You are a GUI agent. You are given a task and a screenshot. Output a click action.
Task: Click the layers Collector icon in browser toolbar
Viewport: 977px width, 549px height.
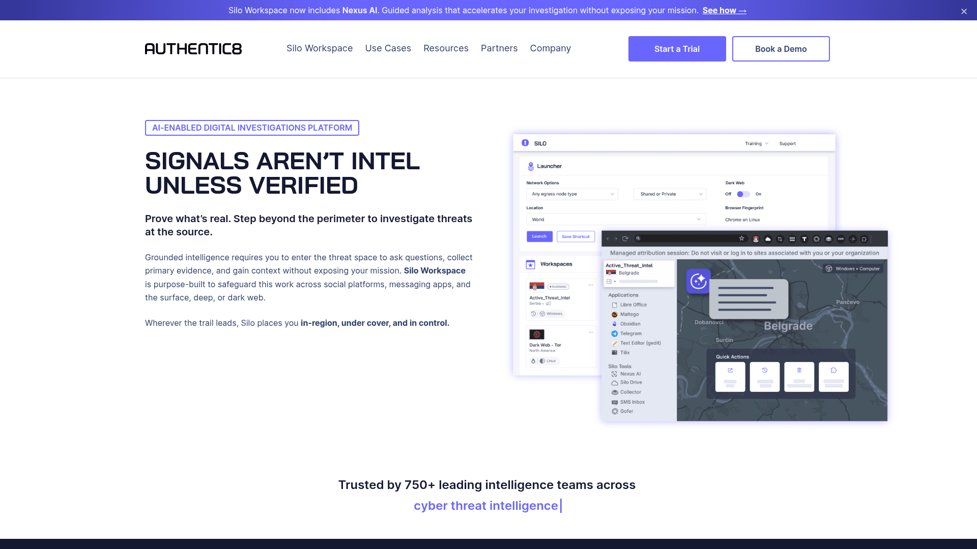coord(828,239)
